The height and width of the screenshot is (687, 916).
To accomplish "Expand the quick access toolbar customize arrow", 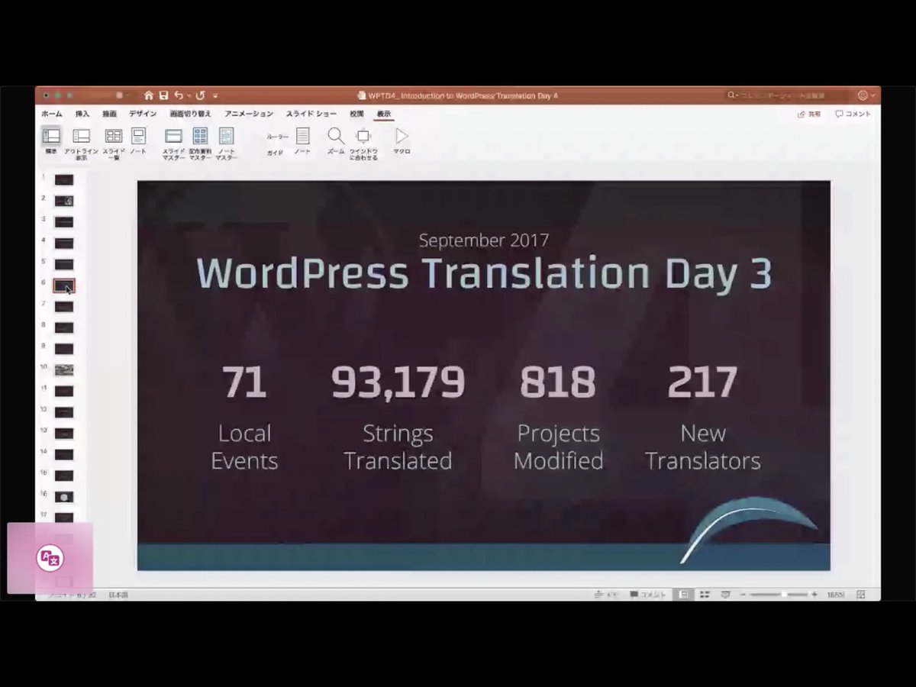I will [215, 96].
